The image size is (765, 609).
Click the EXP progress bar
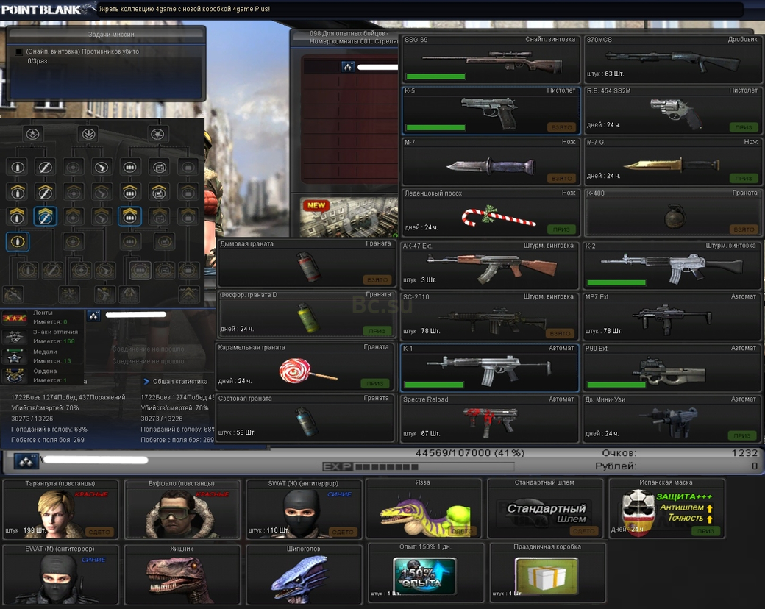coord(419,466)
